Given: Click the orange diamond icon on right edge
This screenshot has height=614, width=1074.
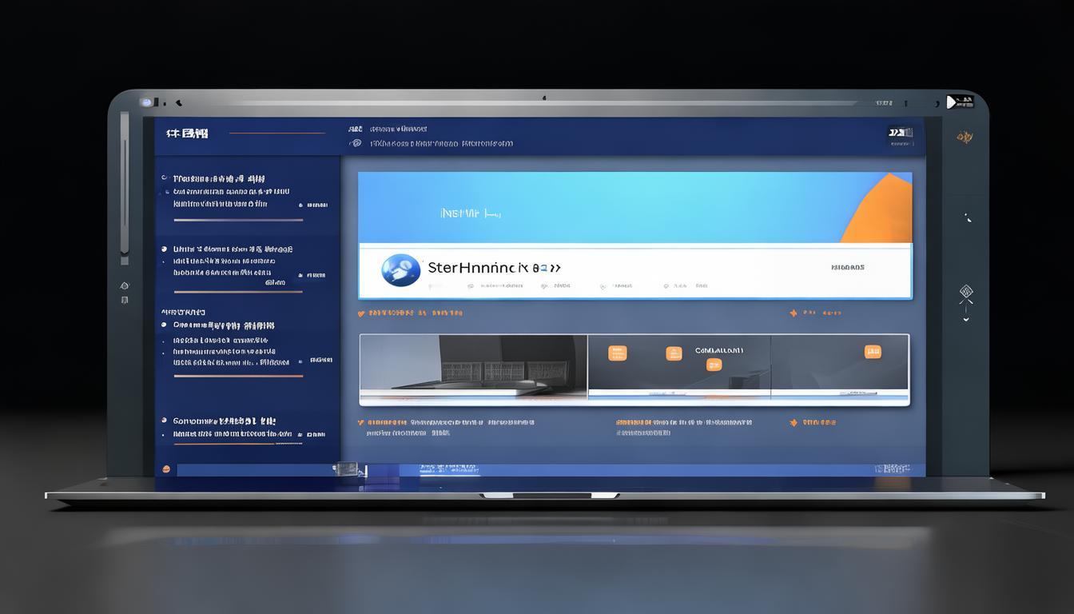Looking at the screenshot, I should (x=966, y=293).
